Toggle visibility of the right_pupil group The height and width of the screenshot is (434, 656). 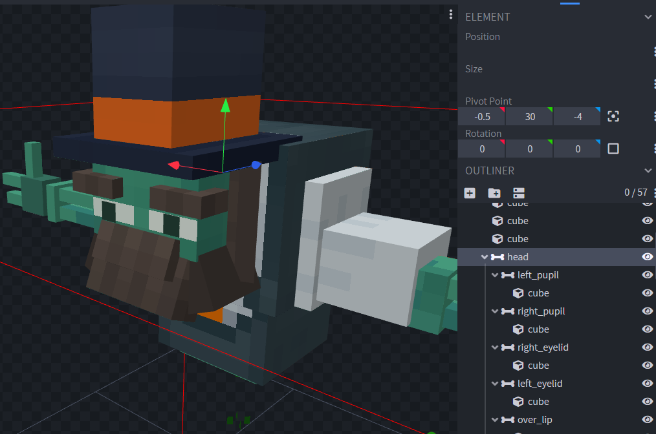pyautogui.click(x=646, y=311)
